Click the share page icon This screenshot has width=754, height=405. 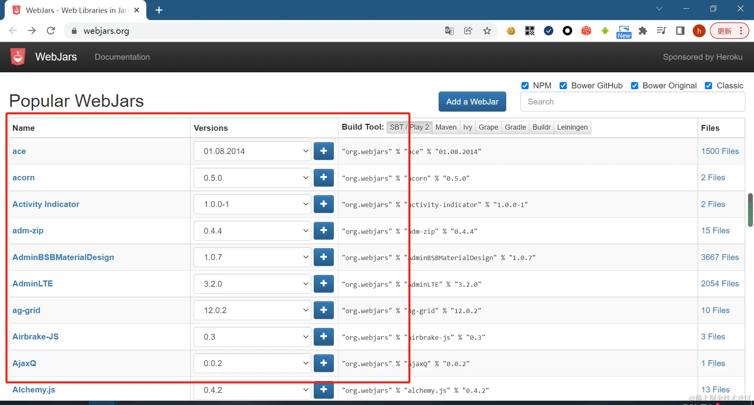(468, 31)
